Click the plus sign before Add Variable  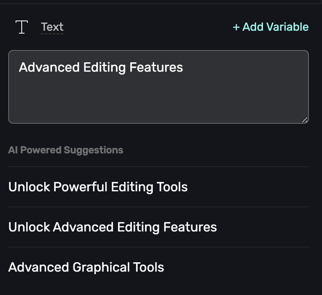click(236, 27)
